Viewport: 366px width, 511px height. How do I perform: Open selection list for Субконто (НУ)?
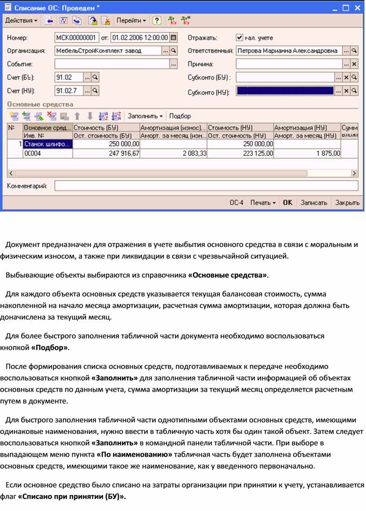tap(339, 91)
